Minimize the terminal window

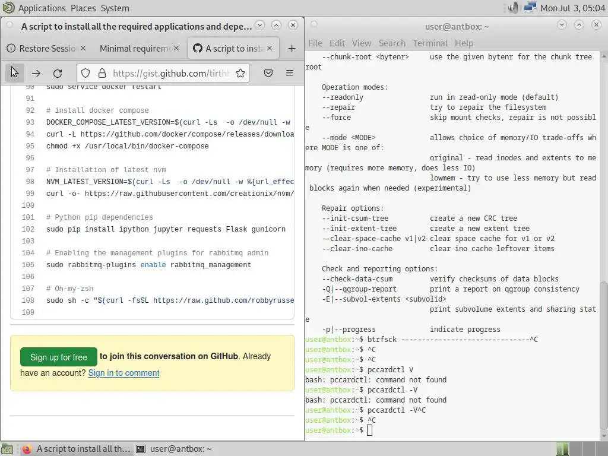coord(562,25)
